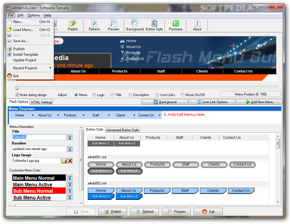Screen dimensions: 291x224
Task: Click text icon beside Main Menu Normal
Action: point(70,178)
